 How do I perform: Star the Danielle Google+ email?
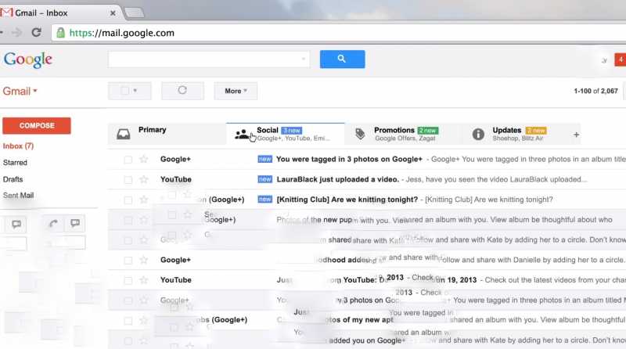(144, 260)
